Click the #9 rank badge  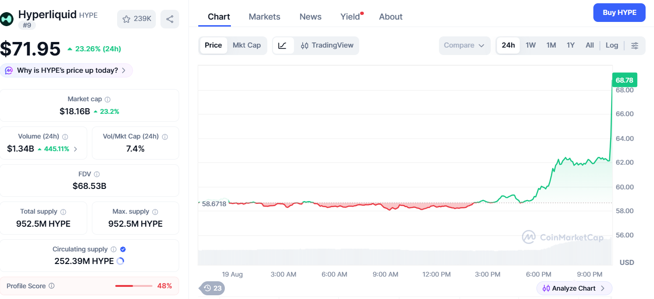27,25
